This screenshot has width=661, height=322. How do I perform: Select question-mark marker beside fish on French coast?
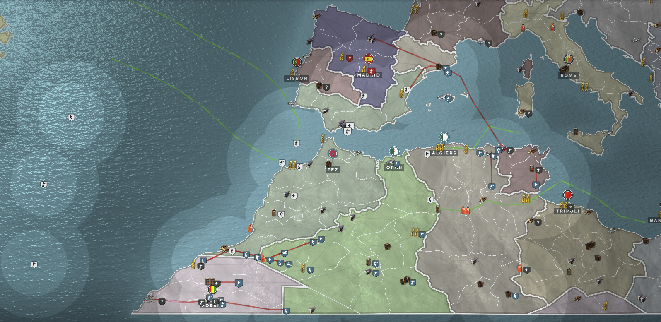click(489, 43)
